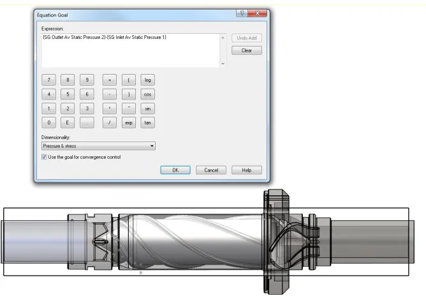Open the Dimensionality dropdown
This screenshot has width=426, height=305.
click(98, 146)
